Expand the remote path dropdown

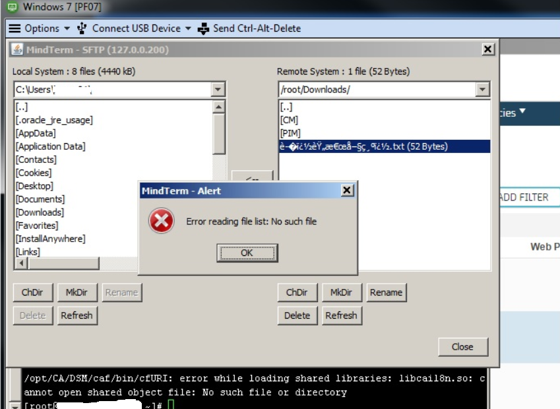click(x=482, y=89)
